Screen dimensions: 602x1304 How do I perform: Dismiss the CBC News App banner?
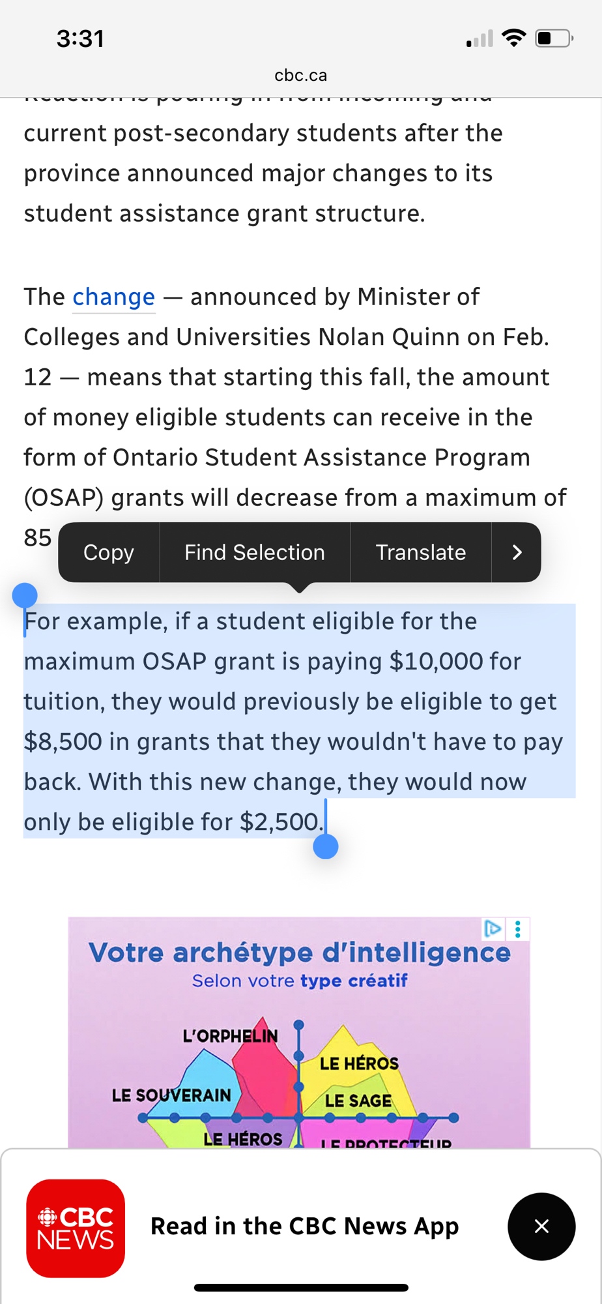pyautogui.click(x=541, y=1226)
